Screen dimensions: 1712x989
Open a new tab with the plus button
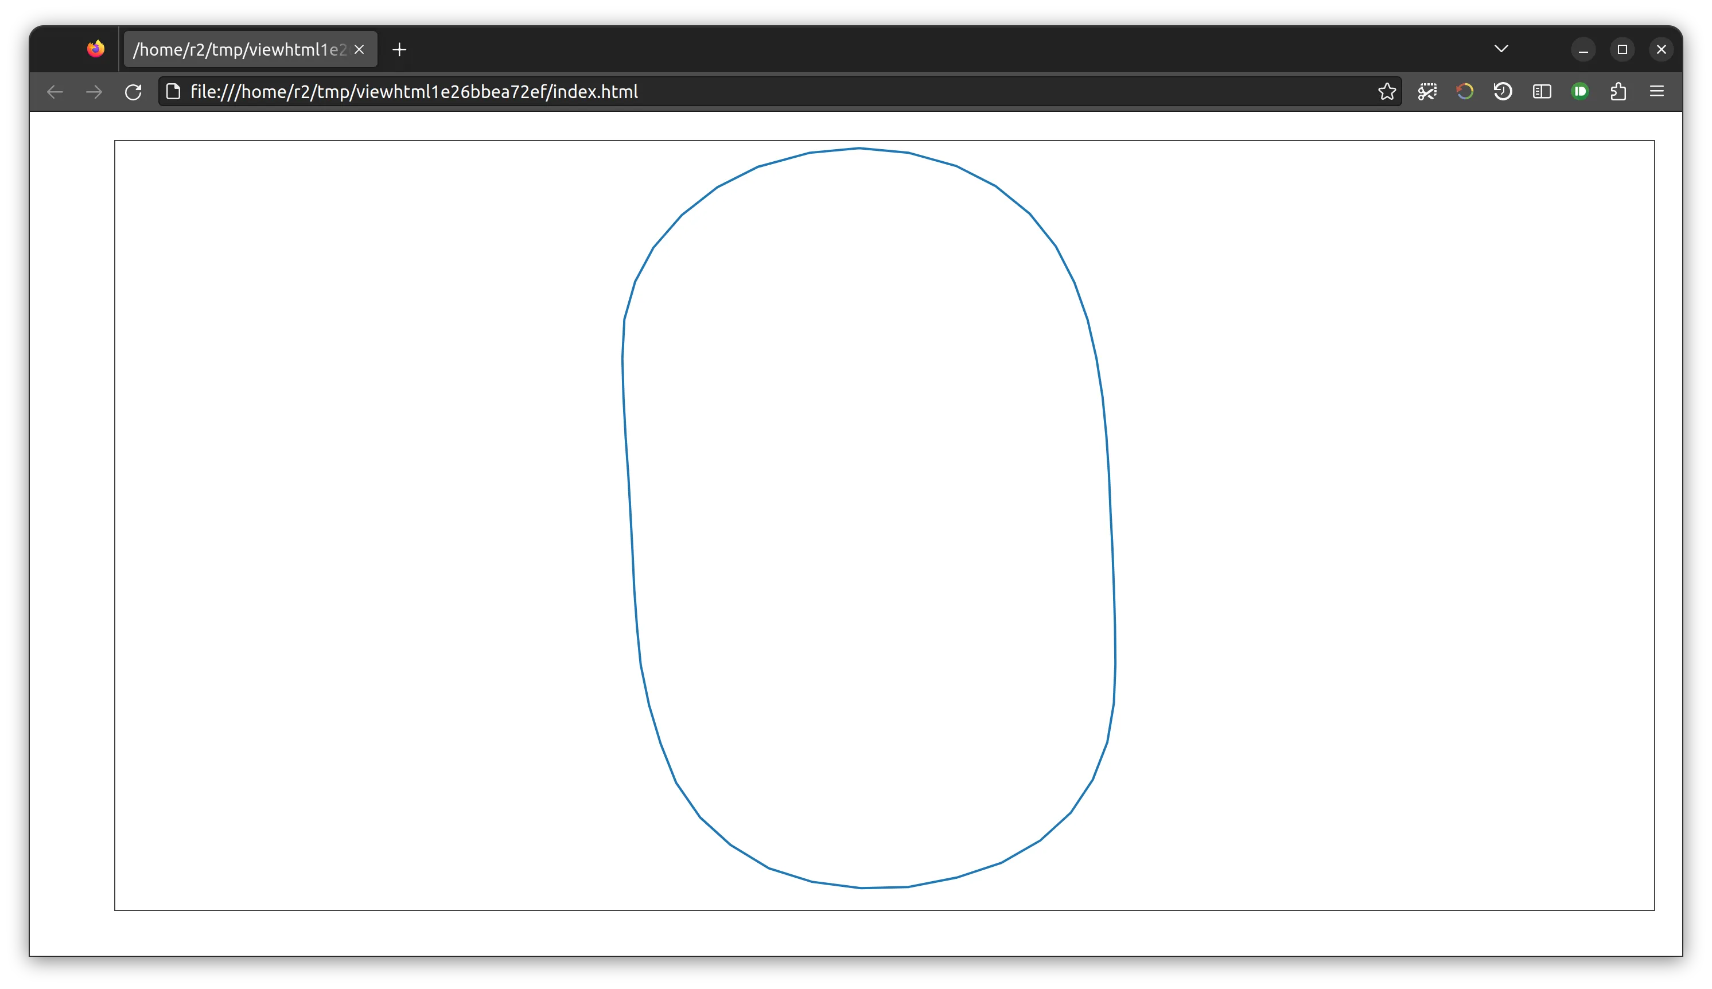399,49
